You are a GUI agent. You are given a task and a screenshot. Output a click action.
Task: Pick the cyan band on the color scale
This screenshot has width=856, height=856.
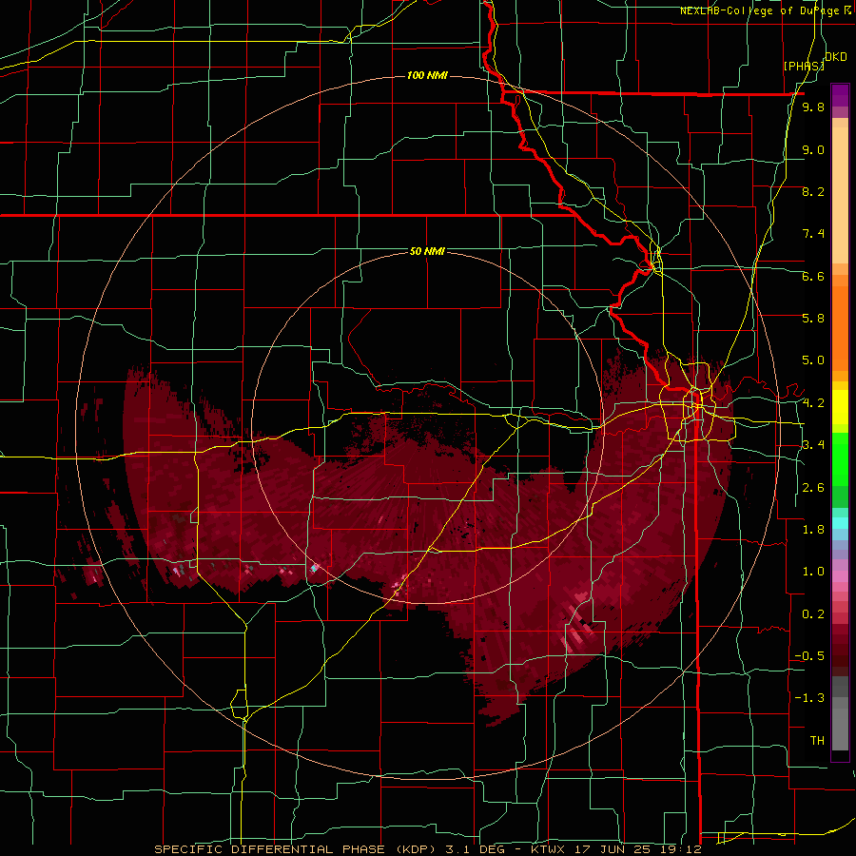click(840, 523)
